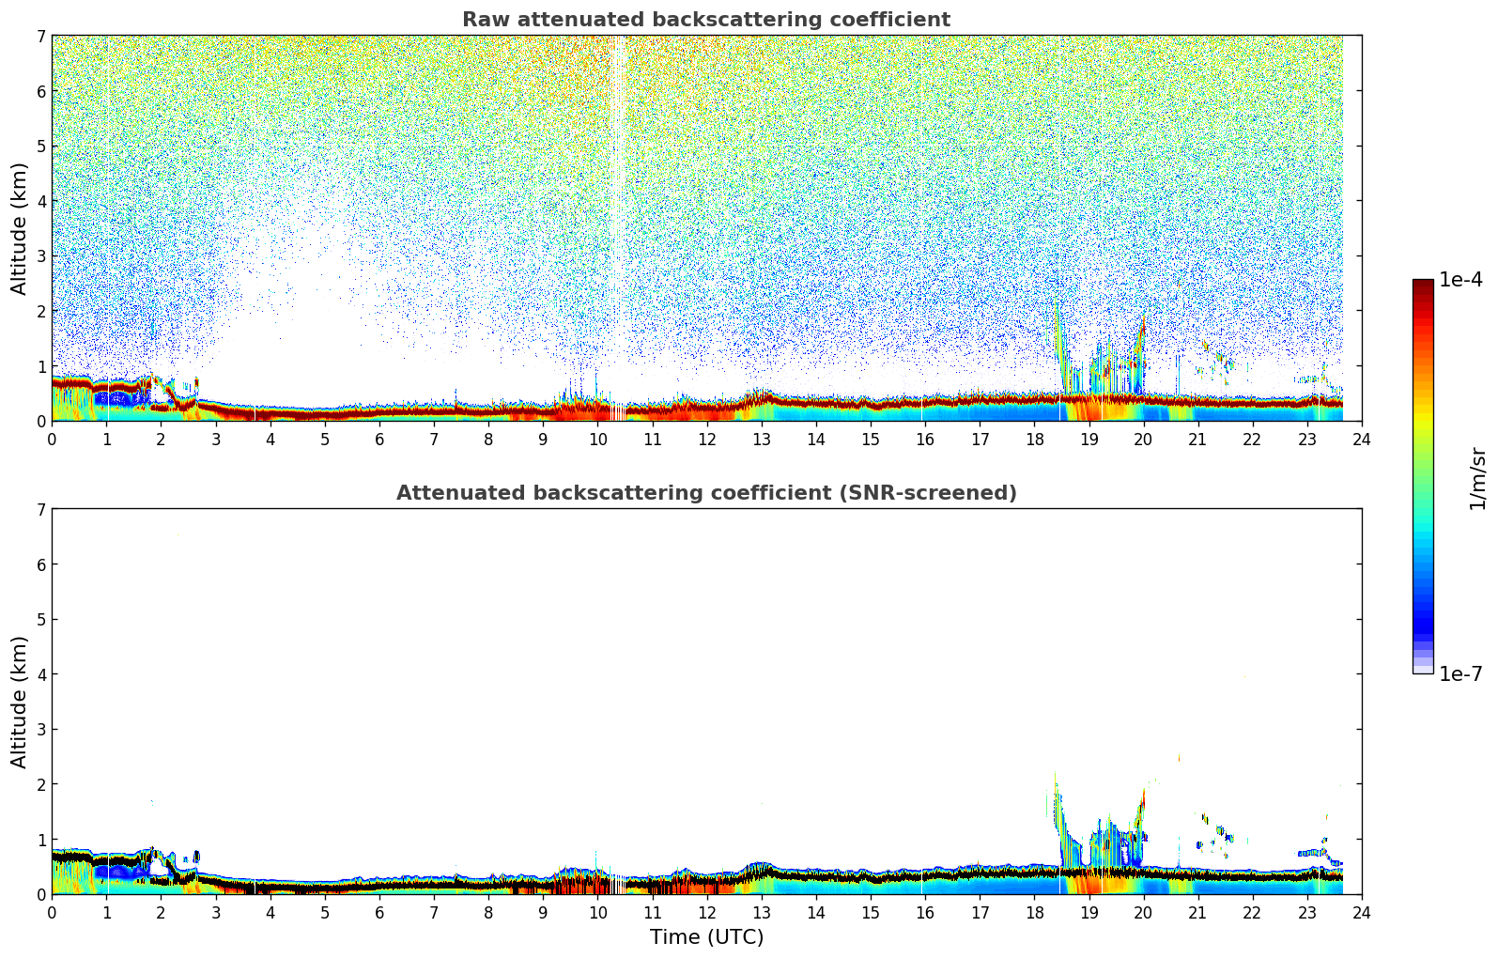Click the title 'Raw attenuated backscattering coefficient'
The width and height of the screenshot is (1498, 958).
click(706, 20)
